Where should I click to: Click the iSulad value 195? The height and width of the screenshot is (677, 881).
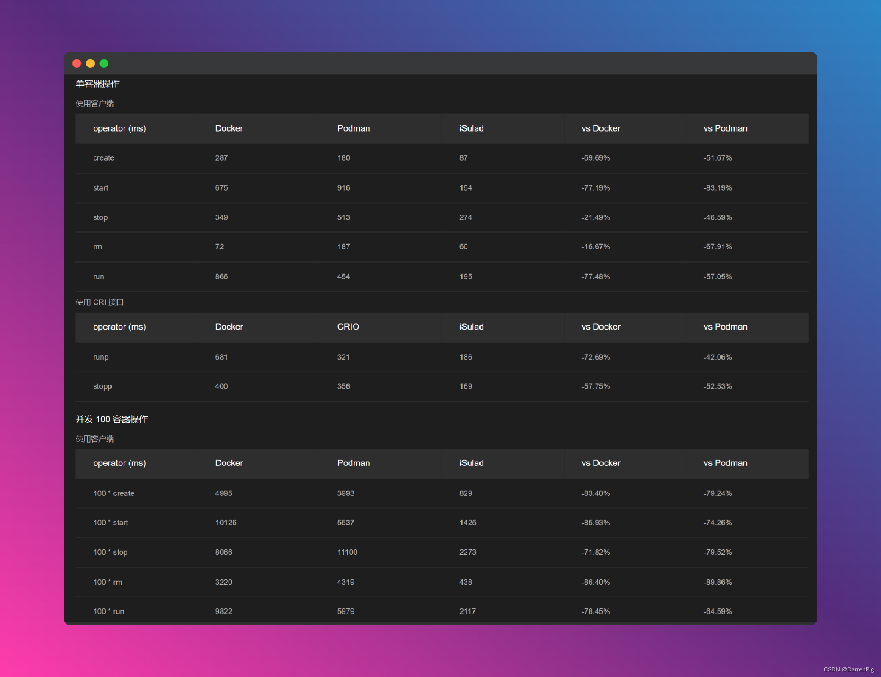(466, 277)
